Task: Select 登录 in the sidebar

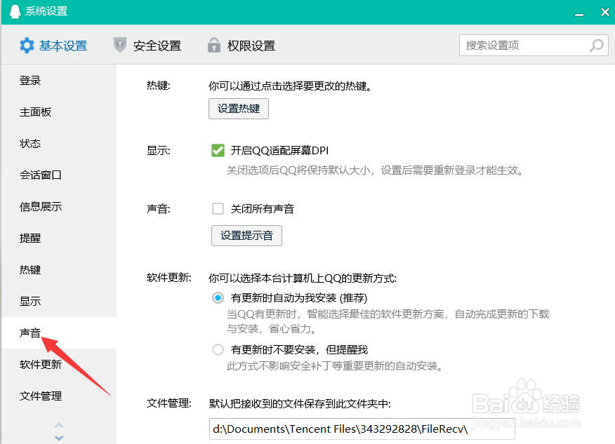Action: click(x=59, y=81)
